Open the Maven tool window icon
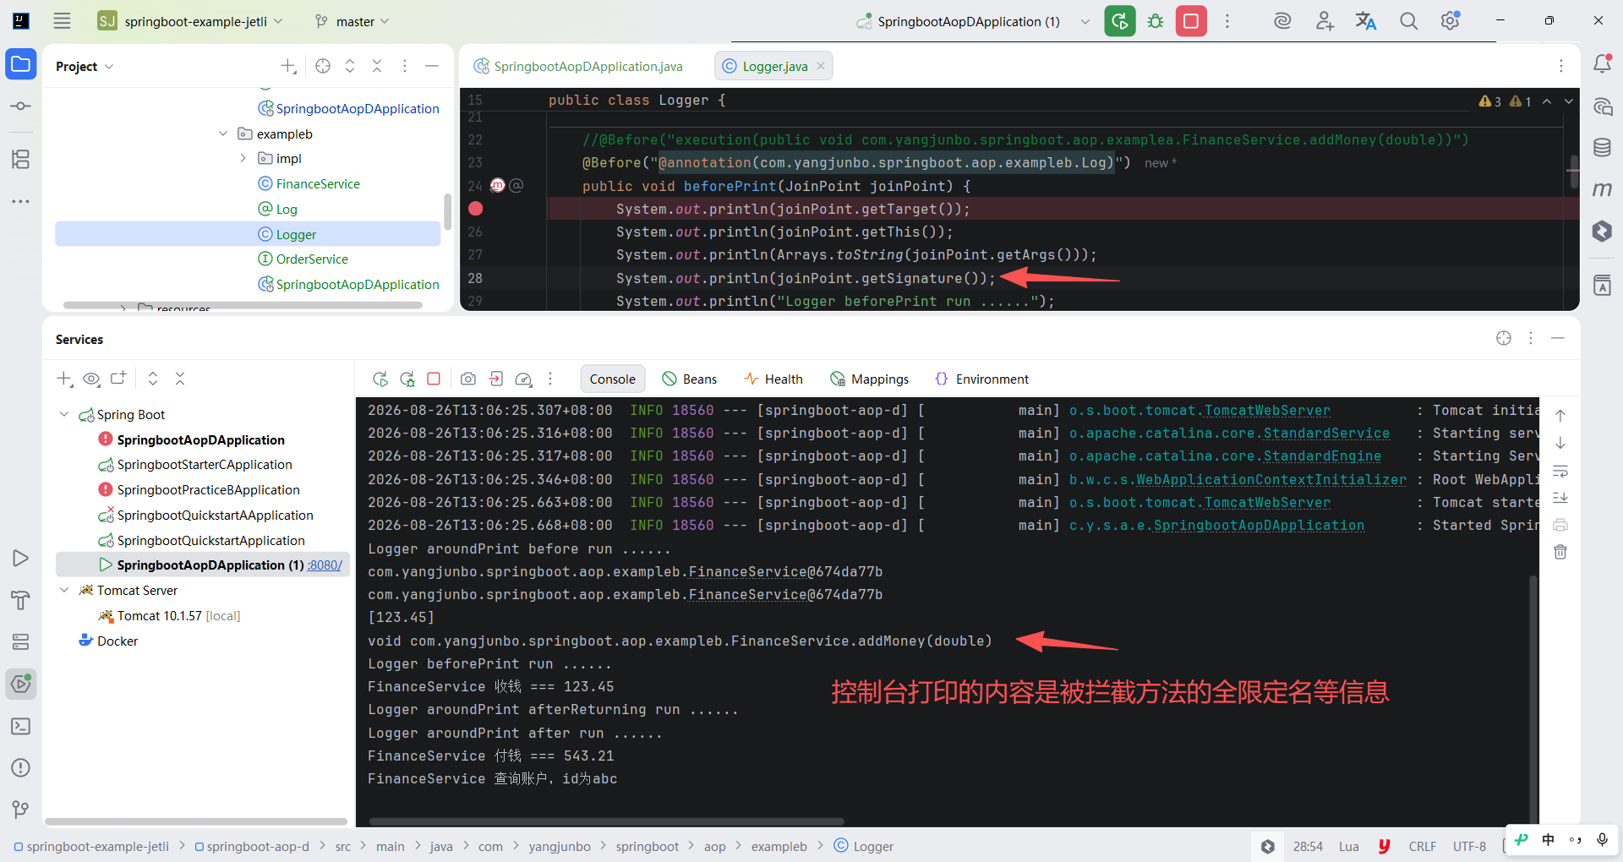The image size is (1623, 862). [x=1602, y=189]
